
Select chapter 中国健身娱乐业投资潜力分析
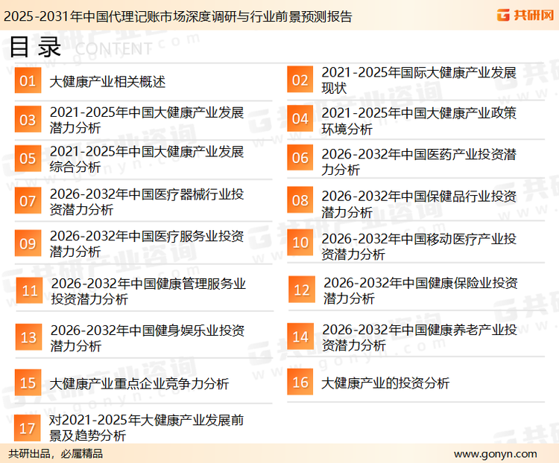point(148,338)
